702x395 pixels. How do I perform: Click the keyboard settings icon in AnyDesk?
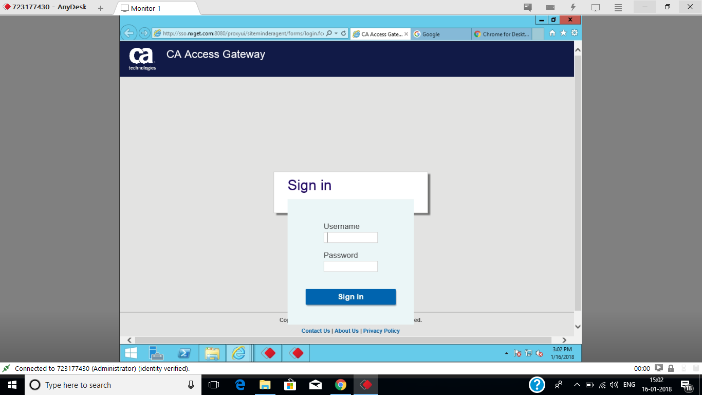click(550, 7)
